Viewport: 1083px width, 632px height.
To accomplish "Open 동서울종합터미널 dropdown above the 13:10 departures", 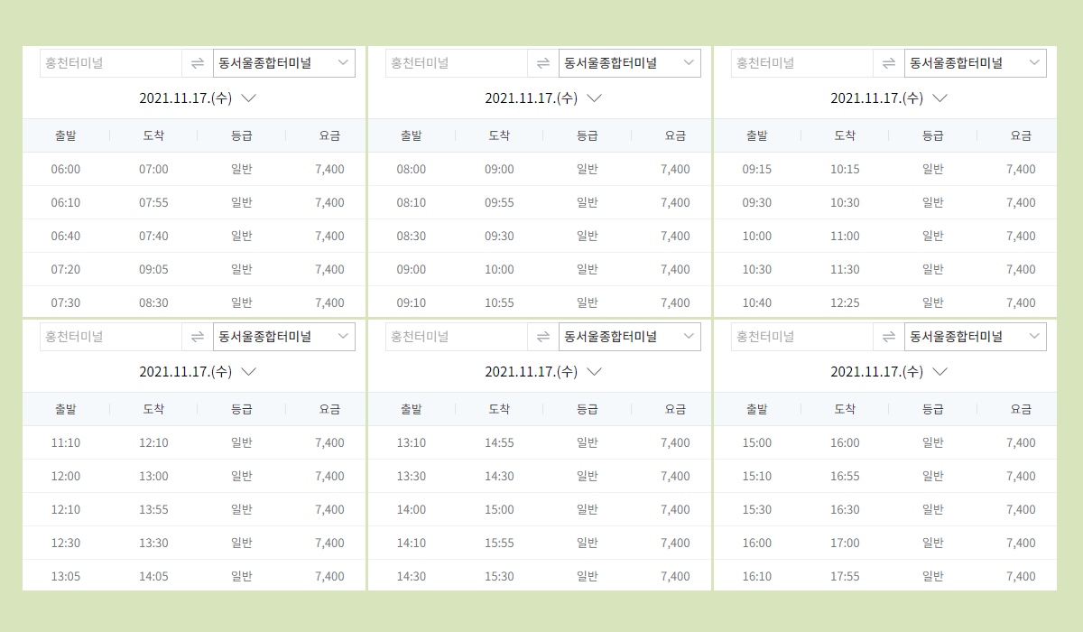I will tap(630, 337).
